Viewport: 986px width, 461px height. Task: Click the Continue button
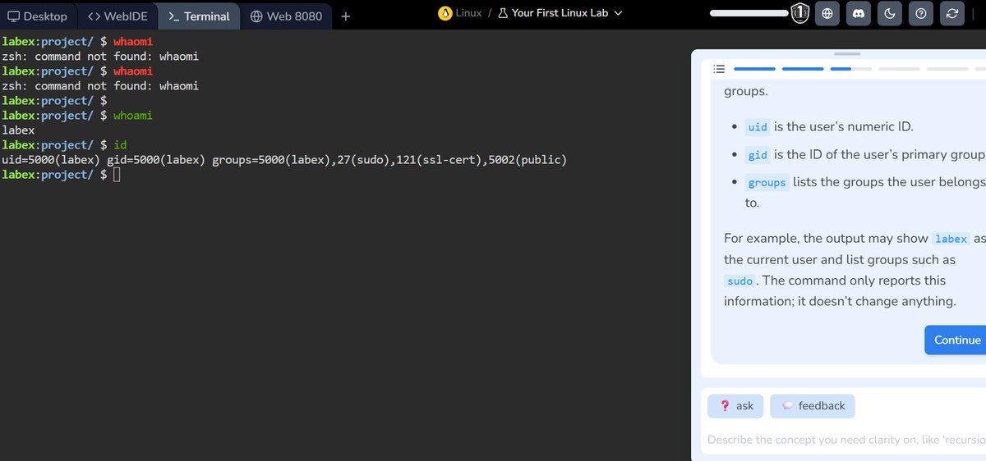956,340
